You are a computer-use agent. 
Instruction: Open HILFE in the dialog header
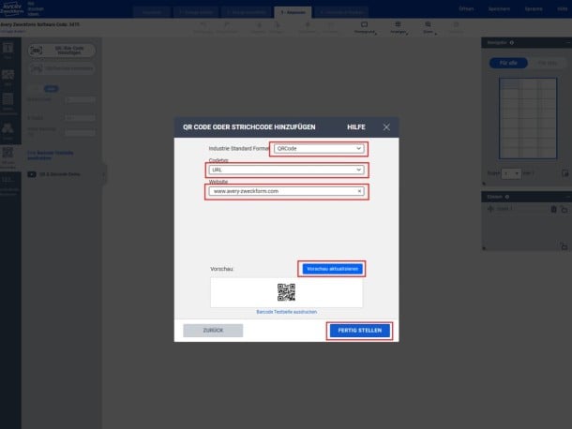356,127
